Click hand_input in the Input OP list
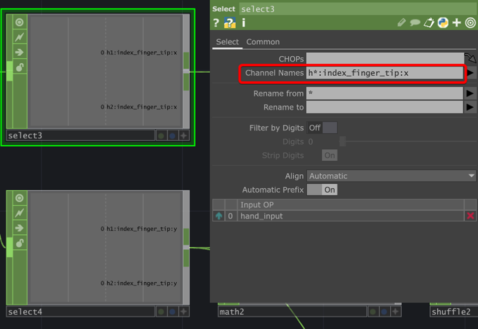The image size is (478, 329). tap(262, 216)
